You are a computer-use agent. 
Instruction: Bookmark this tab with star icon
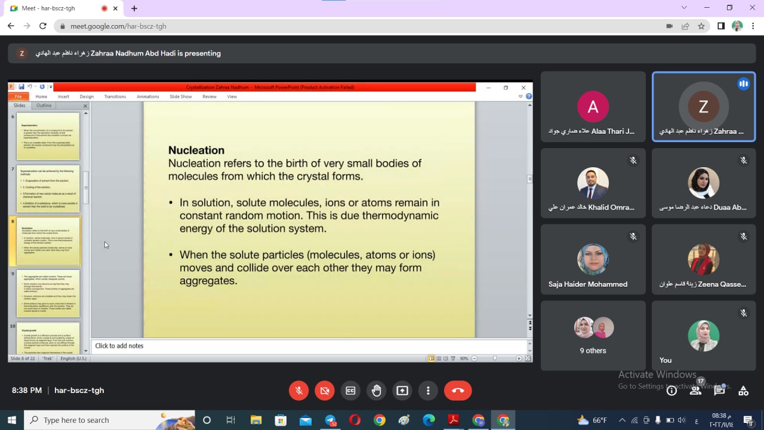pyautogui.click(x=701, y=26)
